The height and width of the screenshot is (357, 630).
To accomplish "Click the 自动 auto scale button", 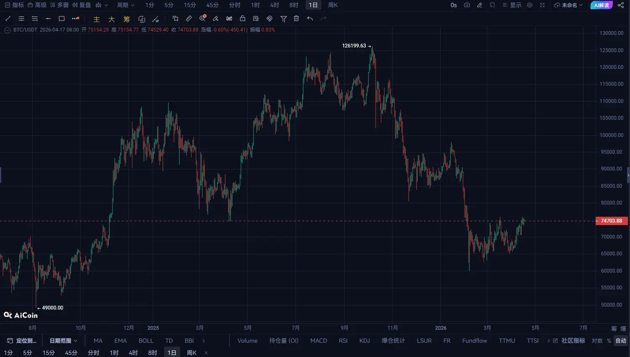I will 621,341.
